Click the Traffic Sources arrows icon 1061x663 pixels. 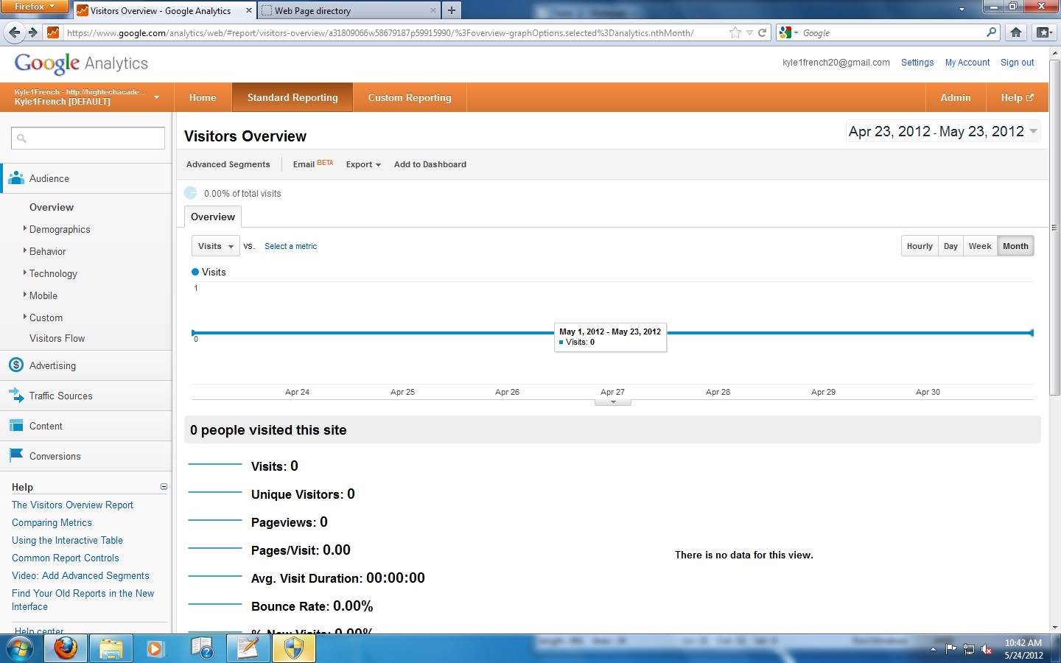[x=15, y=396]
